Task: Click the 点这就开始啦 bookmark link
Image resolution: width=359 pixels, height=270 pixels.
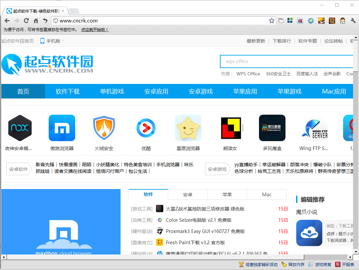Action: pyautogui.click(x=95, y=30)
